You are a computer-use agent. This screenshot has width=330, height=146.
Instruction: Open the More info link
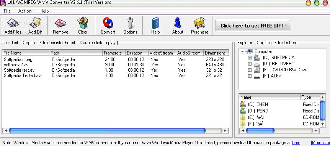point(320,143)
